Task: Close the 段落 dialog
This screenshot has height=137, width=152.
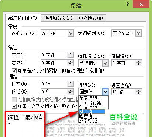Action: [141, 4]
